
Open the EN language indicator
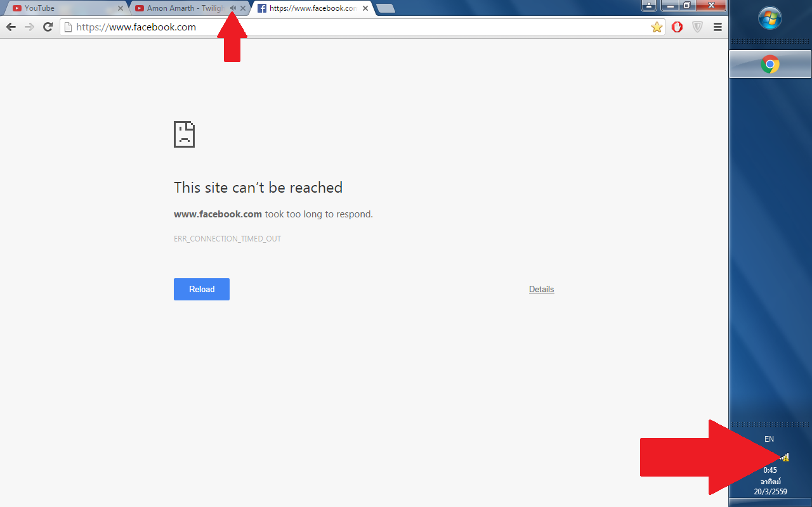coord(769,439)
